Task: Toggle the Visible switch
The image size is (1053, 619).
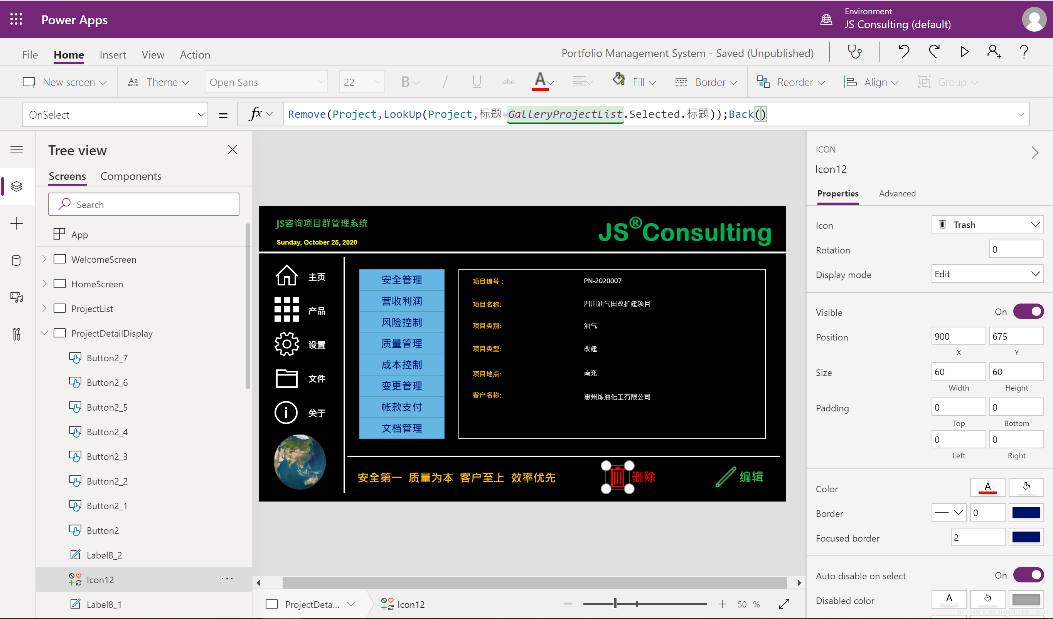Action: coord(1028,312)
